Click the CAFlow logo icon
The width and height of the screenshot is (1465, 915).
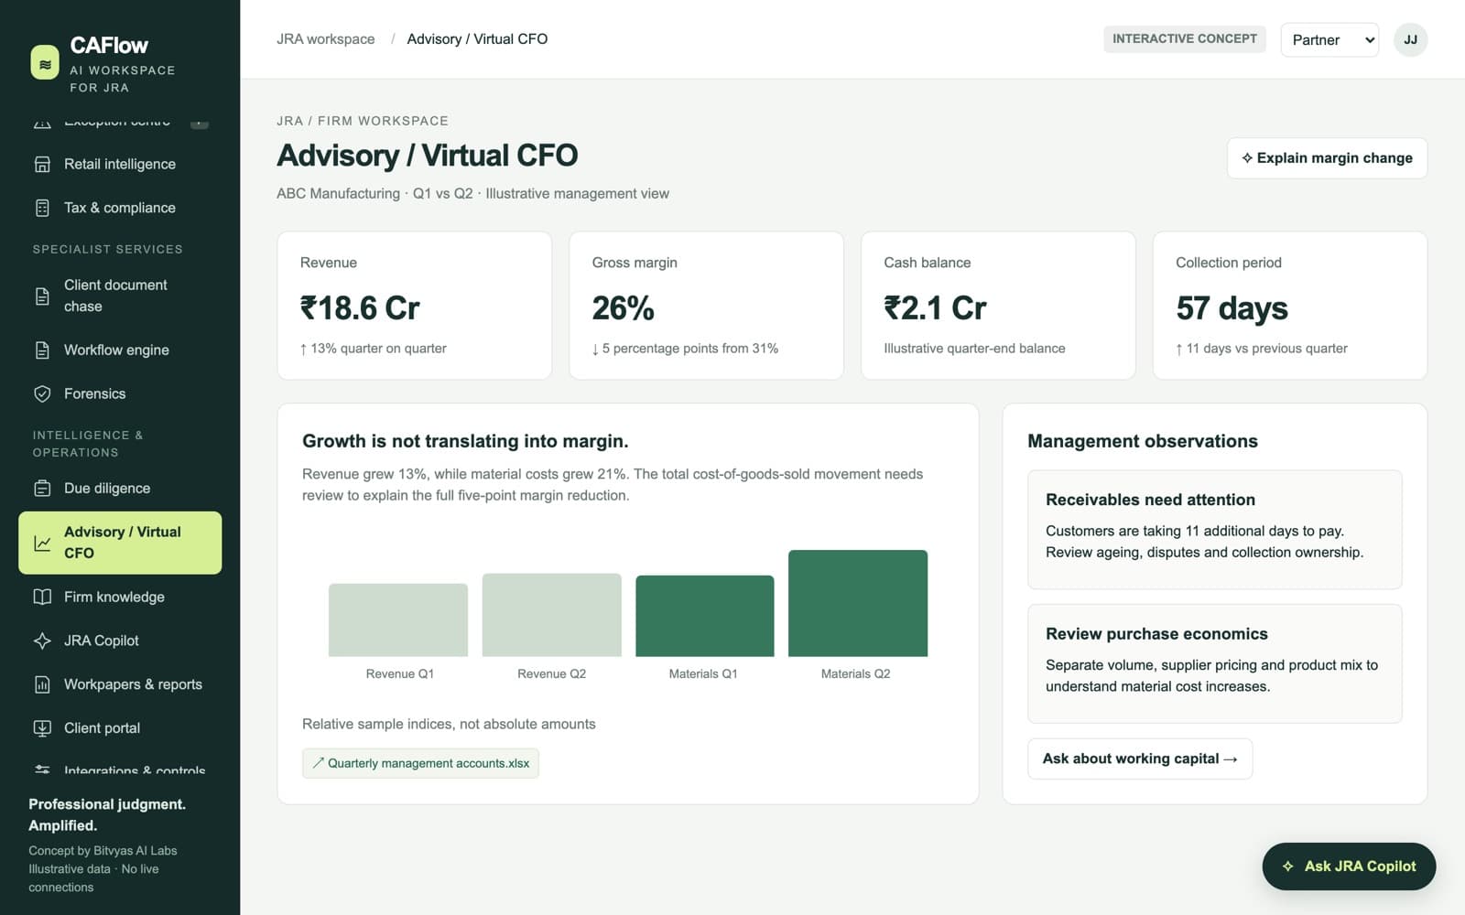coord(45,63)
